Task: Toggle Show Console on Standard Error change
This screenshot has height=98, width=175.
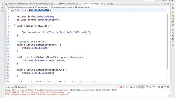Action: [143, 87]
